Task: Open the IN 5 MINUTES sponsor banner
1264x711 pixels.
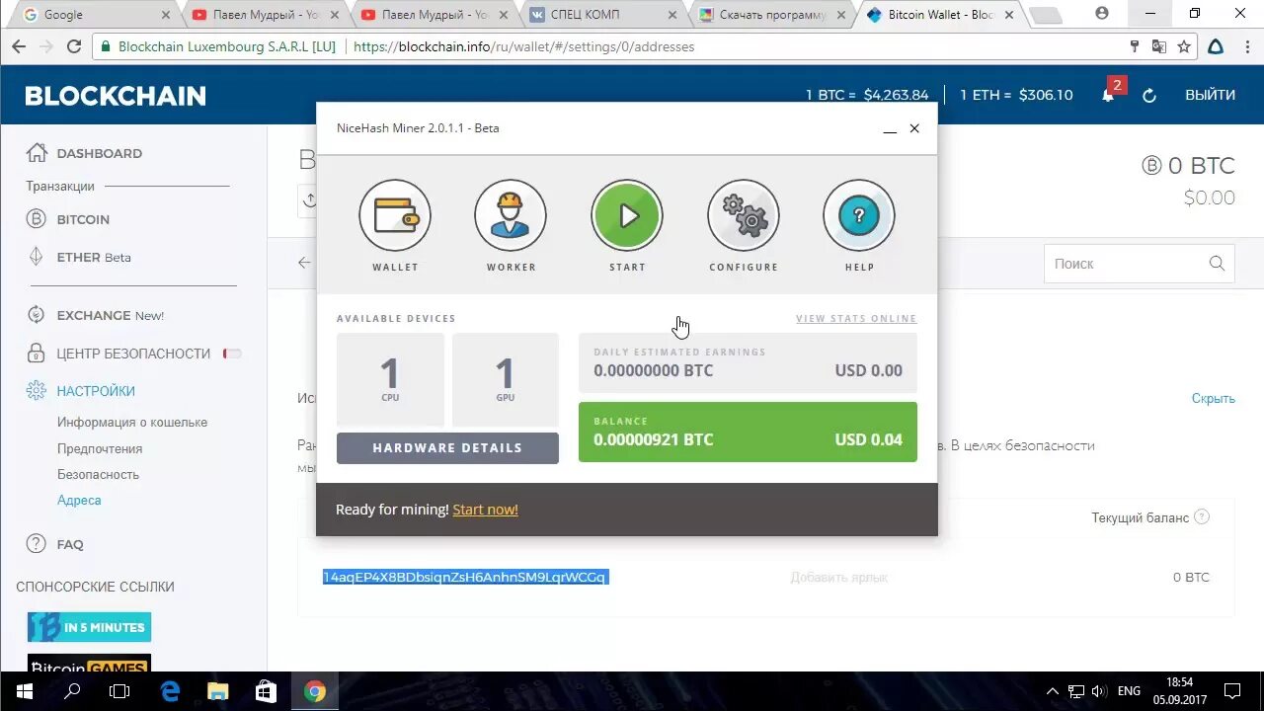Action: (x=89, y=627)
